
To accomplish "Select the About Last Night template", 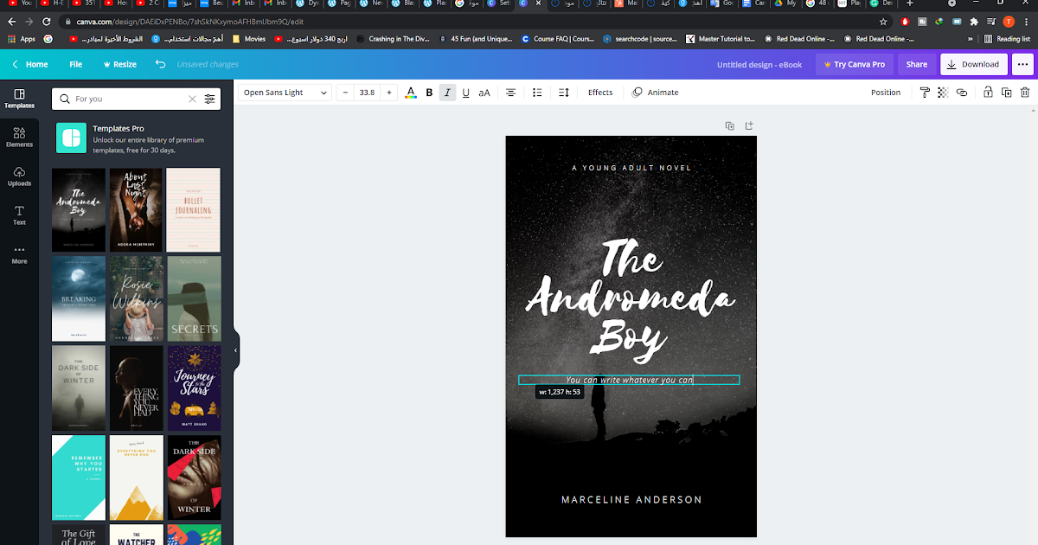I will (136, 209).
